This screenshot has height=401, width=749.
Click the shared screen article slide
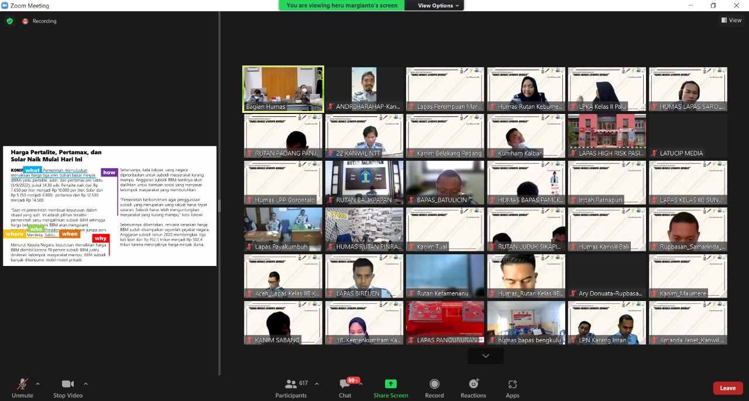(x=109, y=206)
